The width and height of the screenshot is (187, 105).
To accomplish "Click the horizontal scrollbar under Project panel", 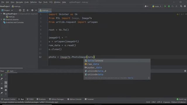I will pos(11,68).
